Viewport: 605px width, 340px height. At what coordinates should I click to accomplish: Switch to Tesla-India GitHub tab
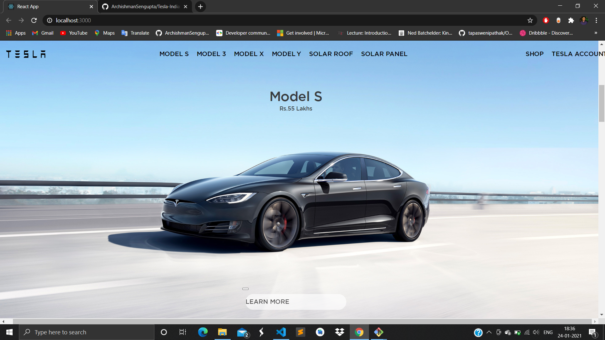pos(145,7)
